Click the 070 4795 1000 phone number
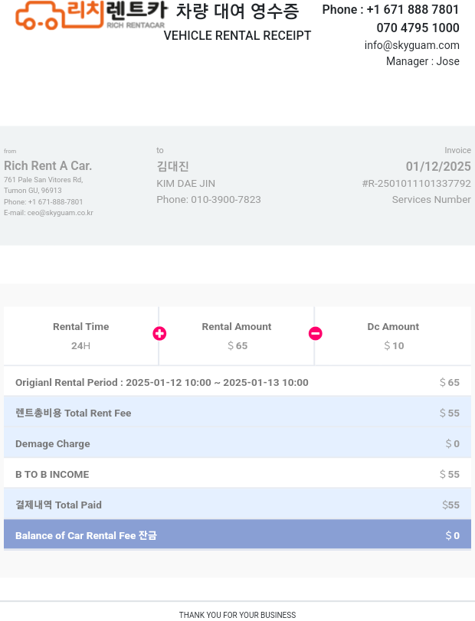 coord(418,28)
